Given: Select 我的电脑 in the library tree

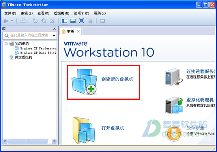Looking at the screenshot, I should 22,44.
